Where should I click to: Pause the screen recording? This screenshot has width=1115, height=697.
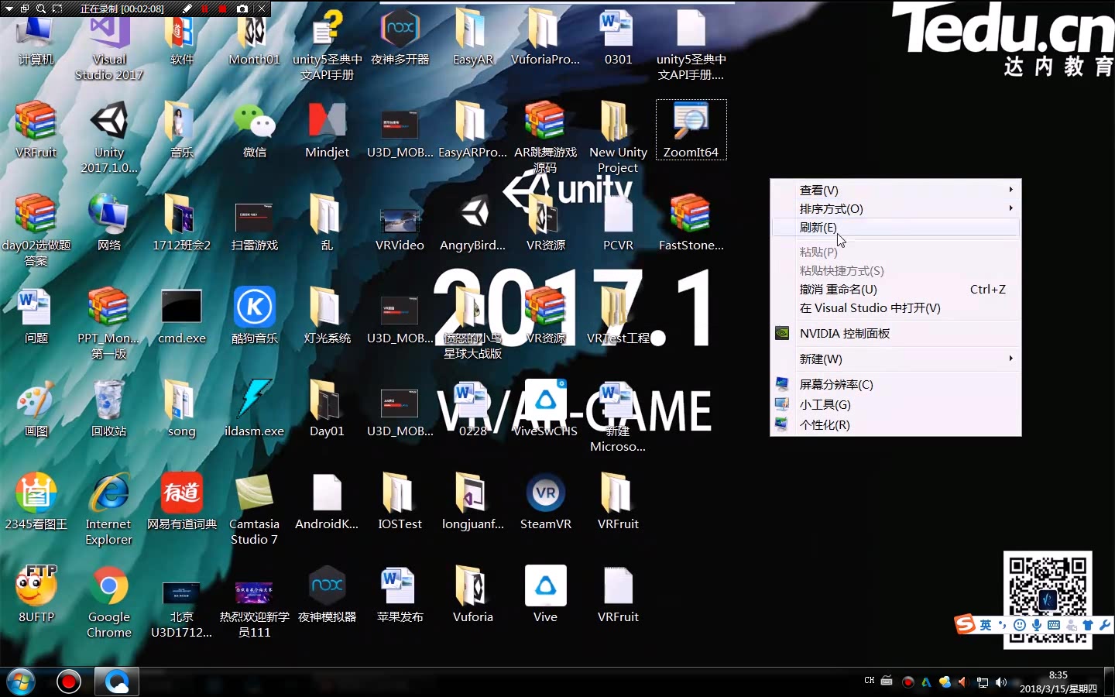click(206, 9)
